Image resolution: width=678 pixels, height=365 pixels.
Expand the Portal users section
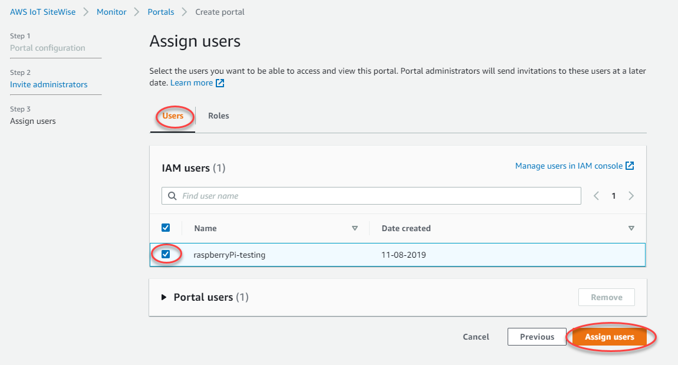click(164, 297)
